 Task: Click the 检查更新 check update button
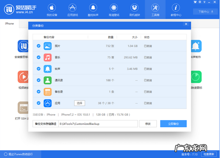coord(209,154)
